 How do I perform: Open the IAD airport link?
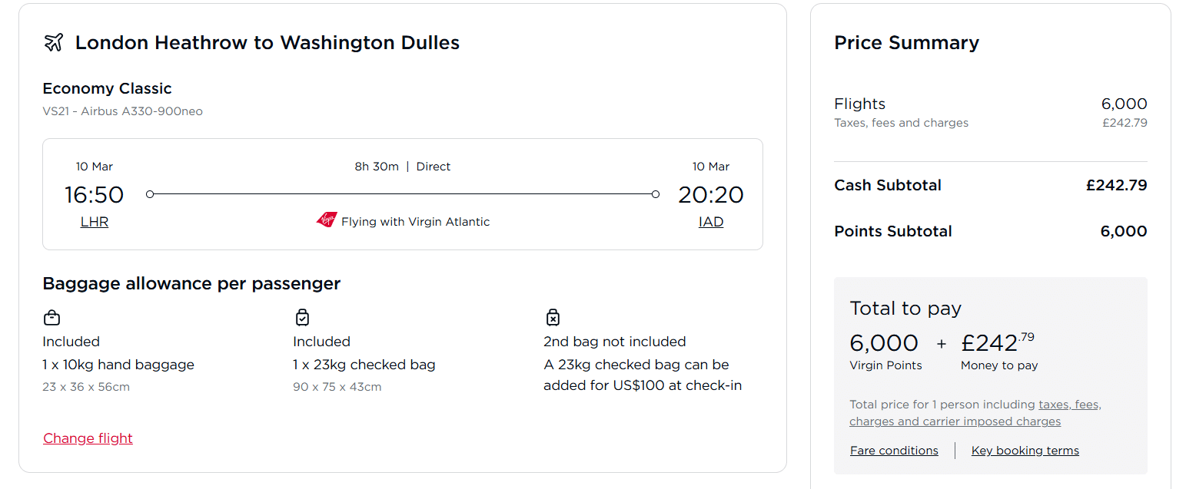pos(711,222)
